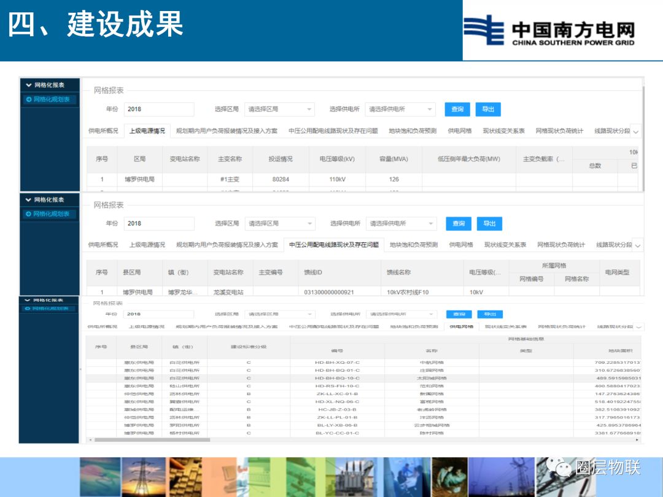Select 现状线变关系表 tab in top panel
The height and width of the screenshot is (497, 663).
click(x=503, y=131)
